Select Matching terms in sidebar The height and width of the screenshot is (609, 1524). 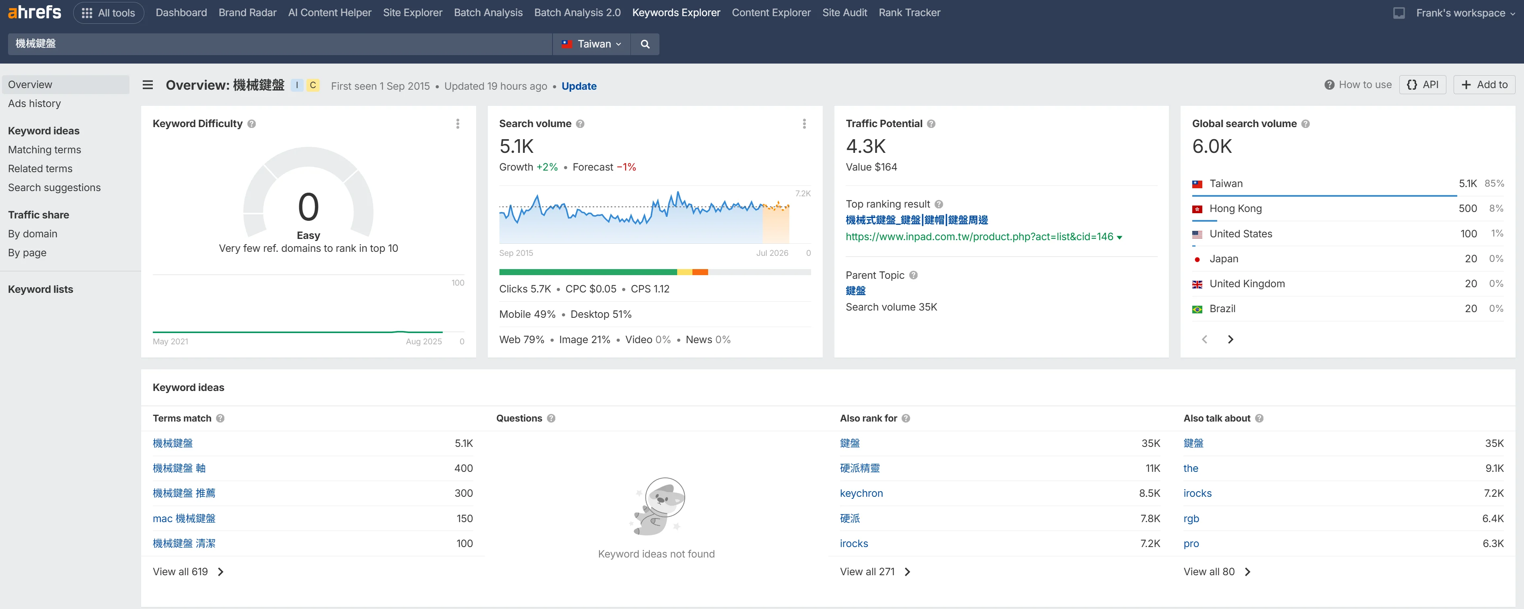coord(44,150)
